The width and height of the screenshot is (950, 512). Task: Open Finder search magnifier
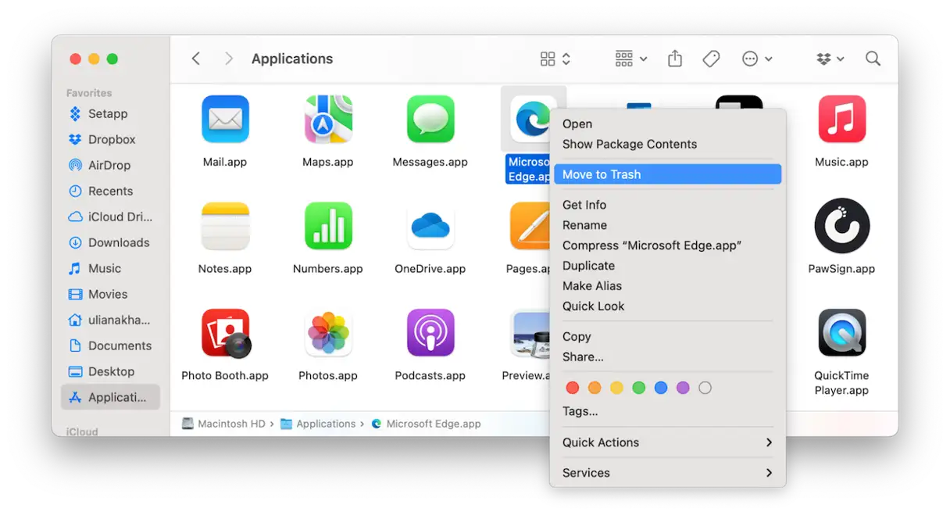point(873,59)
